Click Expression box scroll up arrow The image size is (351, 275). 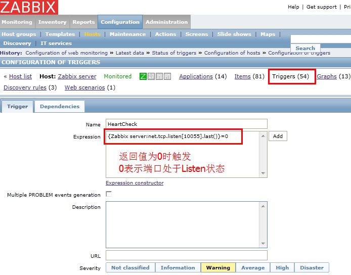[x=263, y=136]
